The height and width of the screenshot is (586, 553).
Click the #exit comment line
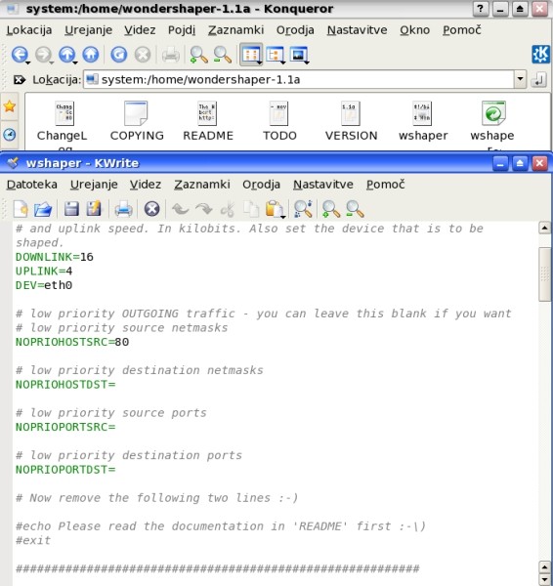pyautogui.click(x=33, y=540)
